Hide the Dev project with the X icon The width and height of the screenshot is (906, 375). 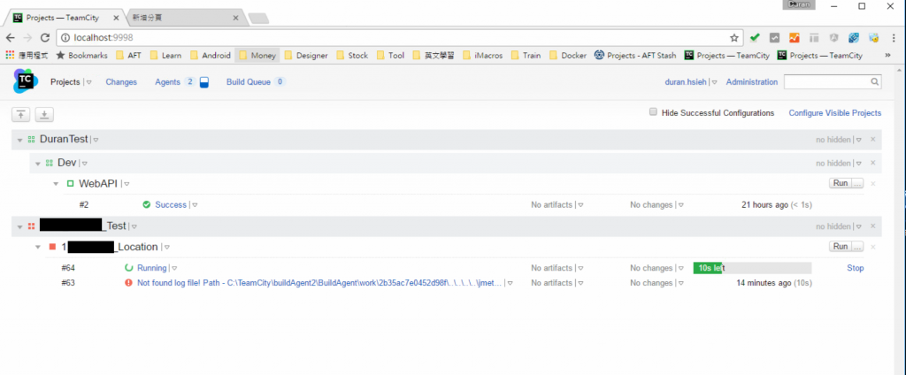pyautogui.click(x=873, y=163)
